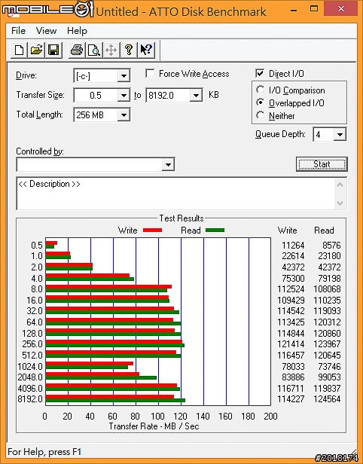Select Overlapped I/O radio button
Viewport: 363px width, 464px height.
pyautogui.click(x=261, y=102)
